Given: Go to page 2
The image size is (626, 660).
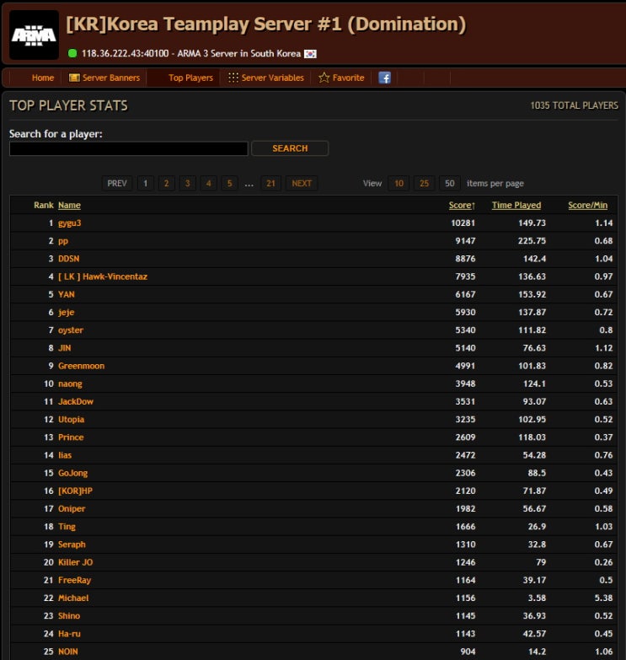Looking at the screenshot, I should 167,184.
